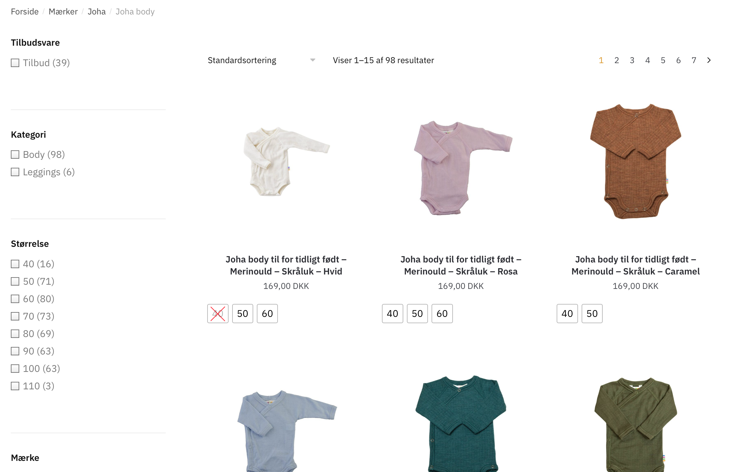
Task: Check the Leggings (6) category filter
Action: coord(15,172)
